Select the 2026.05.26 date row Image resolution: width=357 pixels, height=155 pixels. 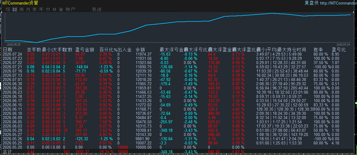click(x=12, y=139)
